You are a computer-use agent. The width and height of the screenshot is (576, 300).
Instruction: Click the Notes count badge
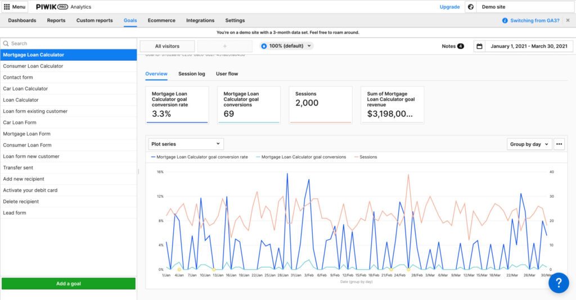460,46
